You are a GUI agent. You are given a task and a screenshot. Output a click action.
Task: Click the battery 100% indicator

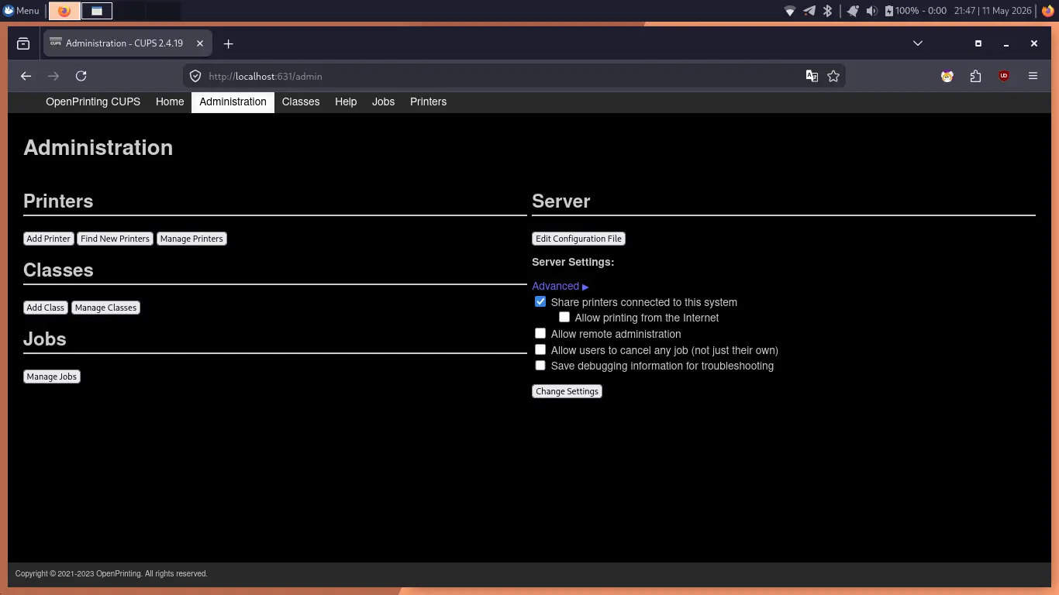(x=916, y=11)
